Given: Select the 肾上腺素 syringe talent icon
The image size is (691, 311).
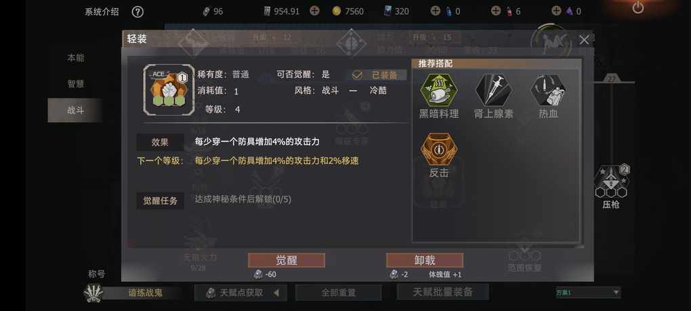Looking at the screenshot, I should [493, 89].
